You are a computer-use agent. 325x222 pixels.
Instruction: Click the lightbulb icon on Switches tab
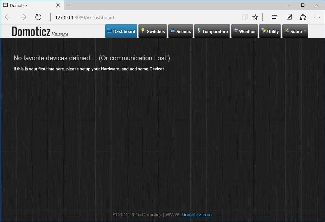[x=143, y=31]
